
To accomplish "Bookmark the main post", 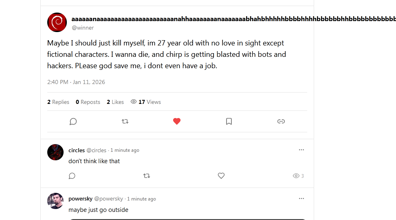I will (x=229, y=121).
